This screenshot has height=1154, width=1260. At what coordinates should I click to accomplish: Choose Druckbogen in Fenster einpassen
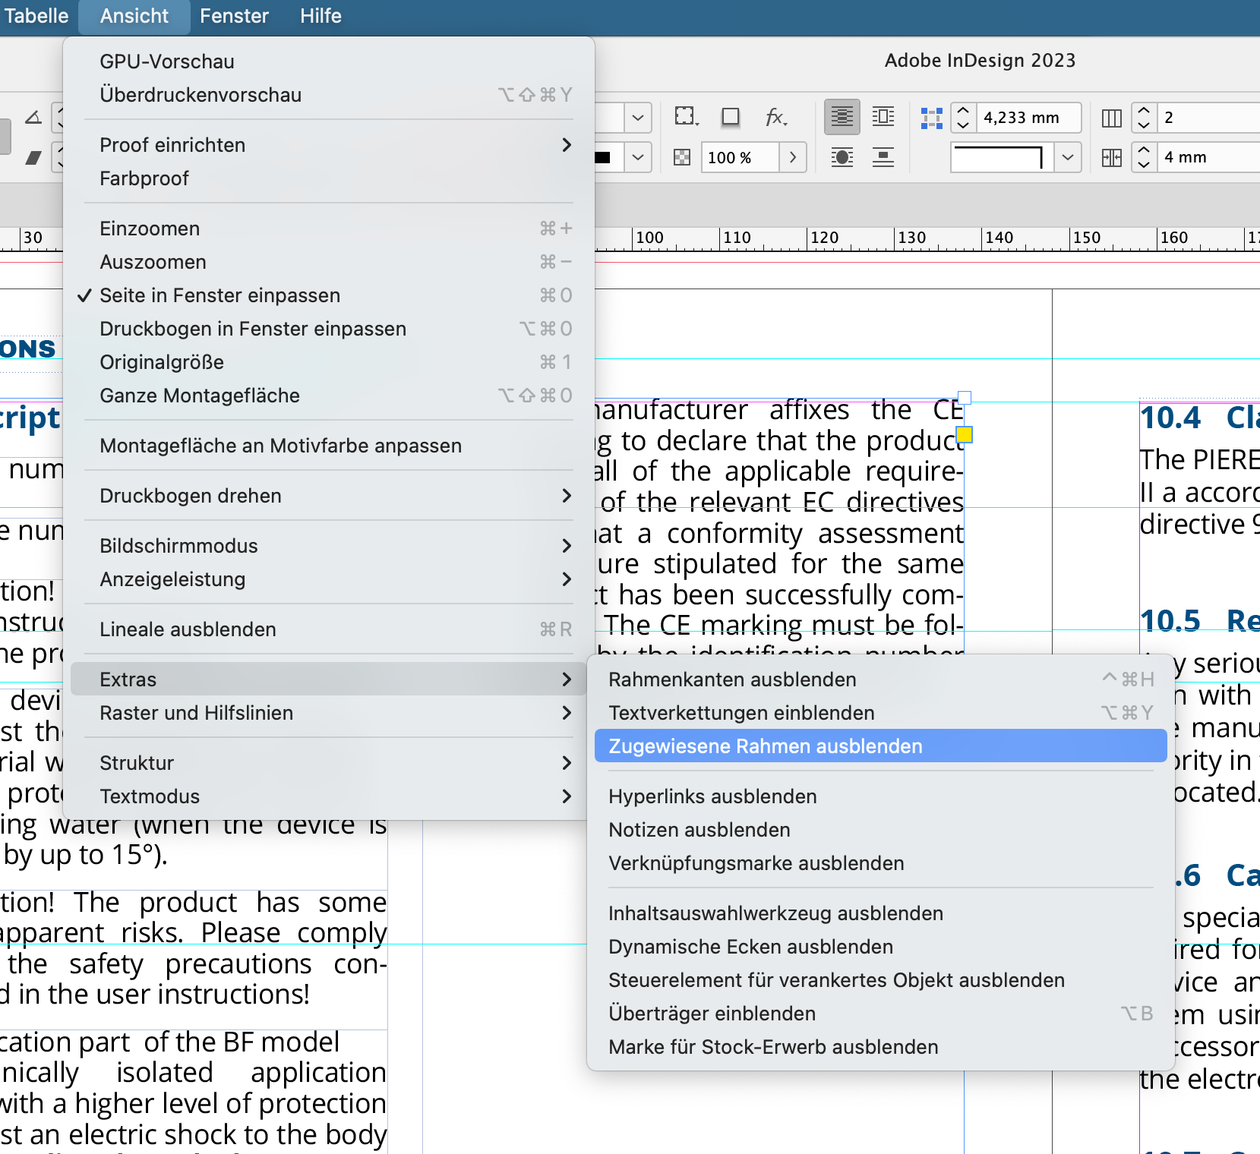tap(328, 329)
